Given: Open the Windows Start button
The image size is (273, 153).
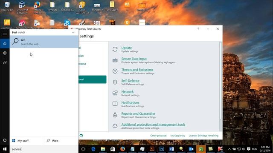Looking at the screenshot, I should (x=5, y=149).
